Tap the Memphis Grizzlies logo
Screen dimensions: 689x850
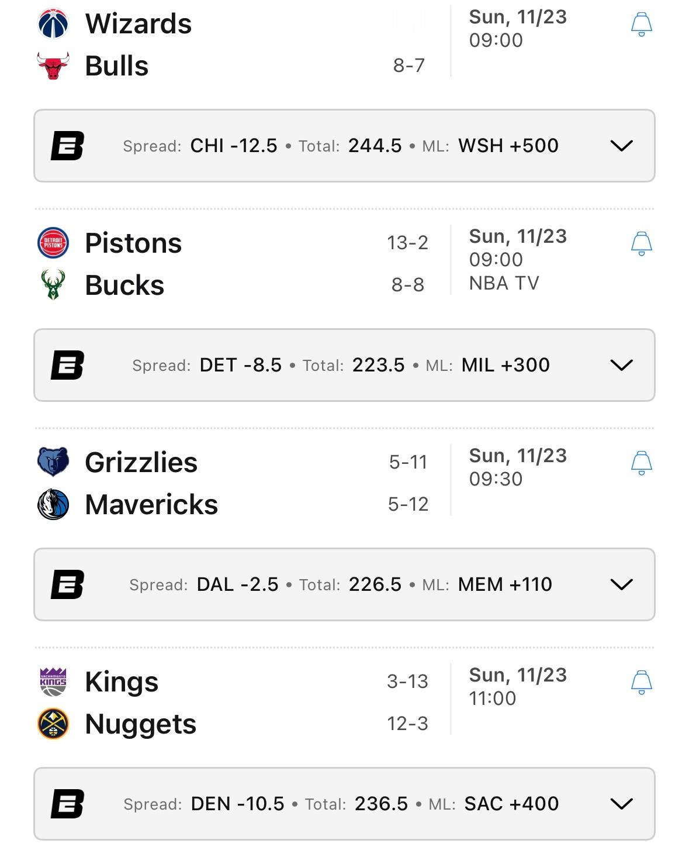point(53,462)
